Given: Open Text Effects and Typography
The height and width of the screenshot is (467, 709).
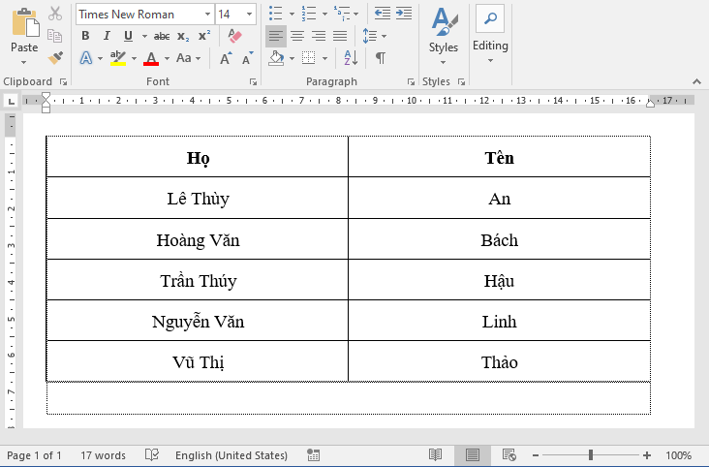Looking at the screenshot, I should (86, 58).
